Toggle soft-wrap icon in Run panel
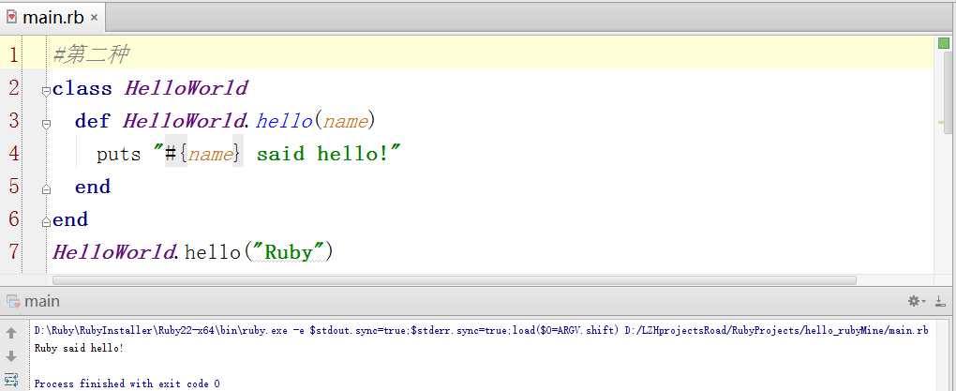 (x=11, y=379)
